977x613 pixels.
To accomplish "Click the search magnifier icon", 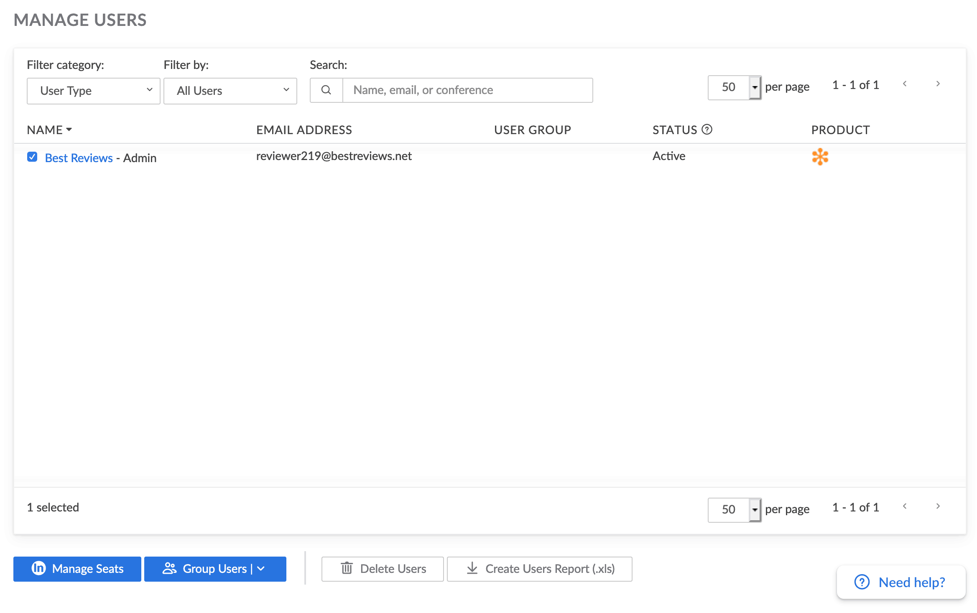I will [x=326, y=90].
